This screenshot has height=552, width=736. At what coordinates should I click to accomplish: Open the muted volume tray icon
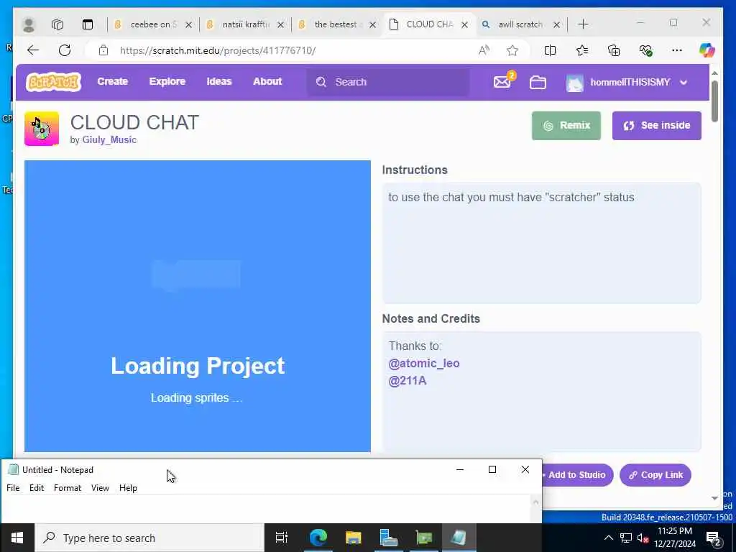point(643,538)
